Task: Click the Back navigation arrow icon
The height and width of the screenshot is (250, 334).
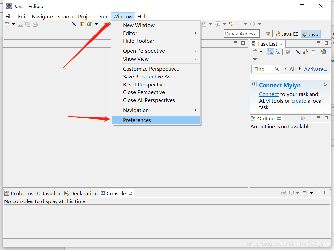Action: click(x=239, y=24)
